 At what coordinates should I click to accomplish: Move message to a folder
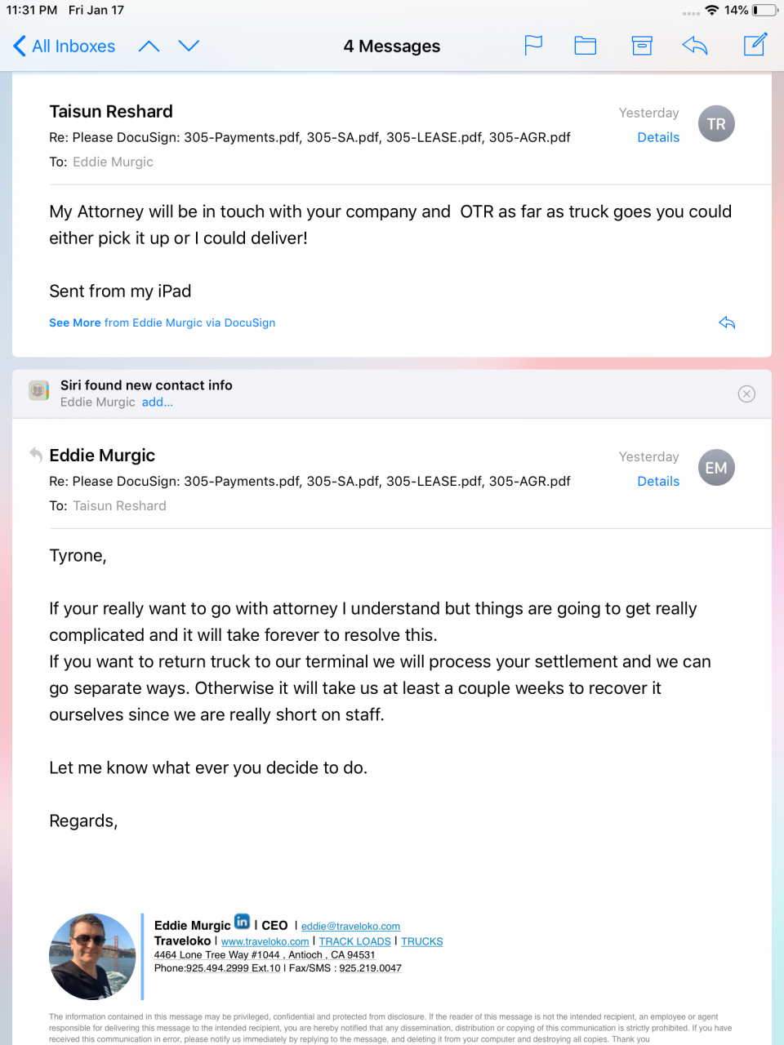click(x=586, y=46)
